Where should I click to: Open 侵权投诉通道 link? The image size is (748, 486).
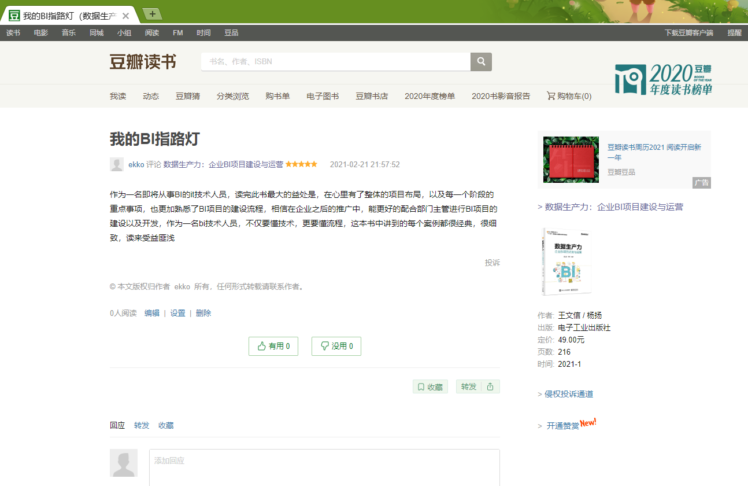click(x=569, y=394)
